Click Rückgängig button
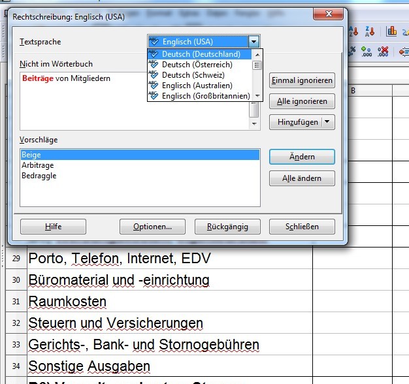 click(x=227, y=227)
